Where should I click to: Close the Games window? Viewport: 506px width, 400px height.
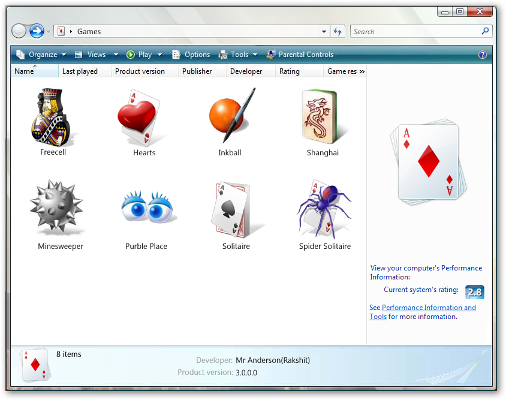[x=480, y=11]
